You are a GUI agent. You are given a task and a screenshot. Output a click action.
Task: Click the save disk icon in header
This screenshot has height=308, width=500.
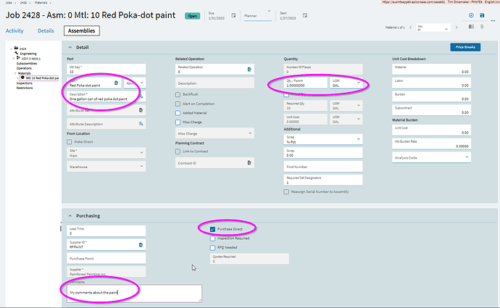(x=482, y=15)
